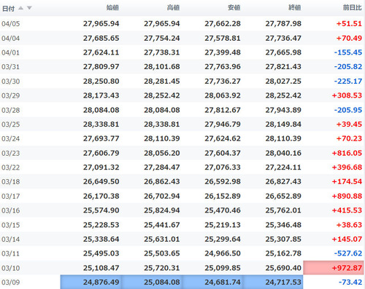Select the date 03/30
The image size is (365, 289).
click(10, 82)
